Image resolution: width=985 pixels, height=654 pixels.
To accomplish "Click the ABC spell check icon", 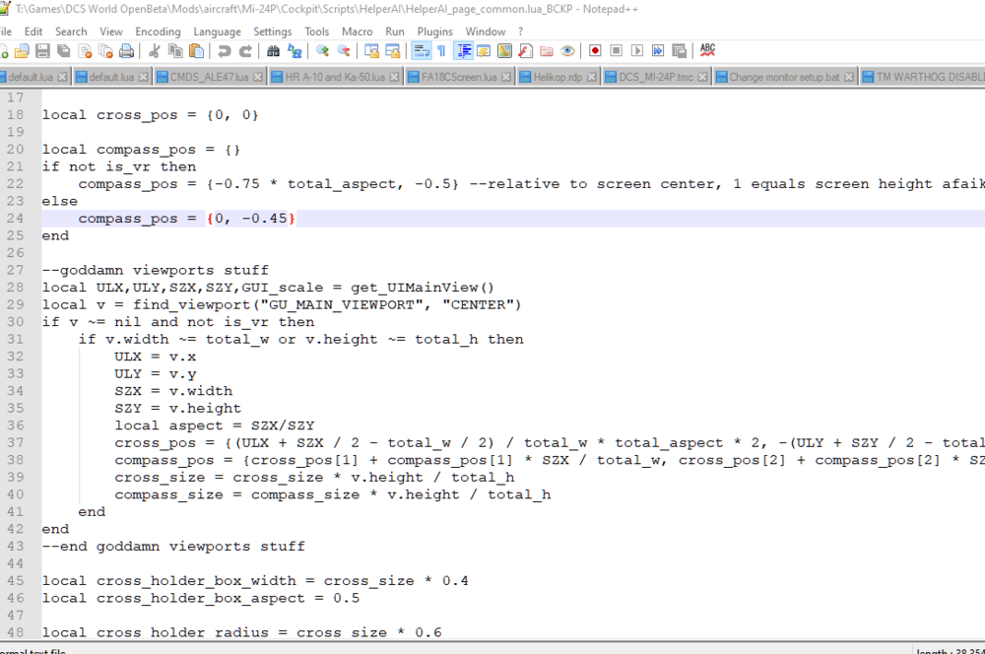I will coord(707,50).
